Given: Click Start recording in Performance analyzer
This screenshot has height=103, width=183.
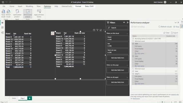Looking at the screenshot, I should coord(138,27).
